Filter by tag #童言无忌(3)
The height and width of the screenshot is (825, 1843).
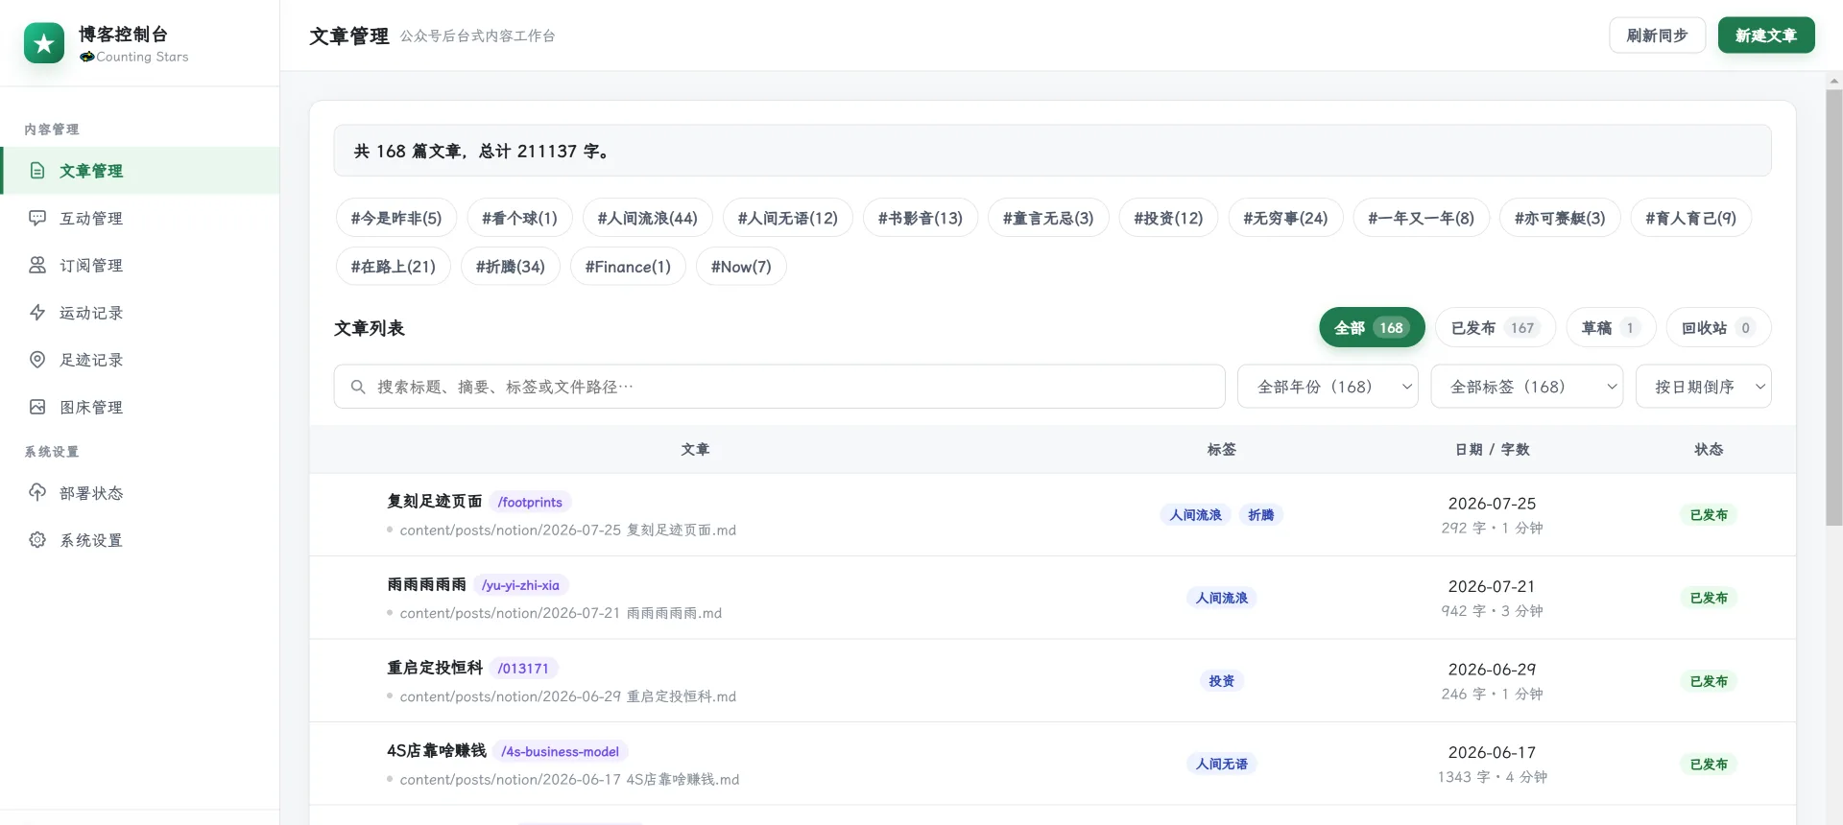[x=1048, y=218]
